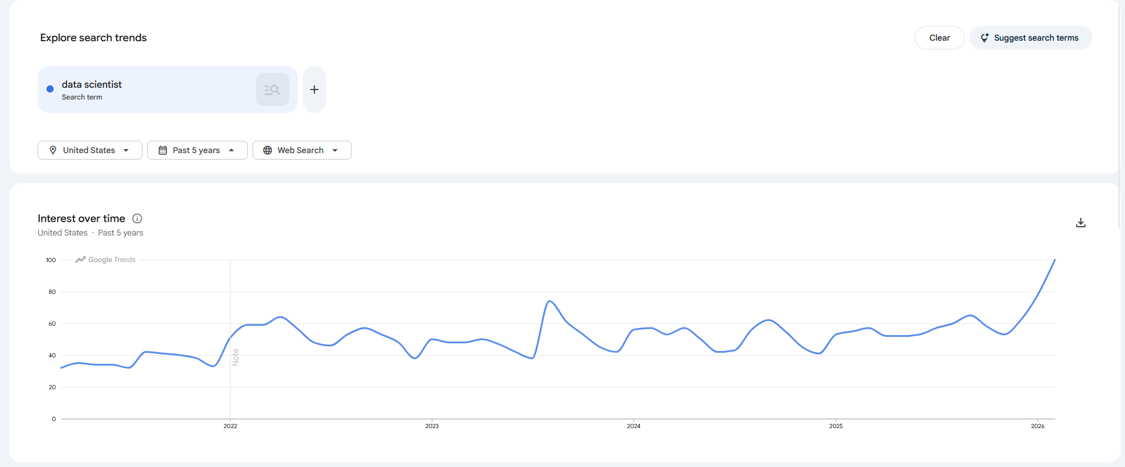Viewport: 1125px width, 467px height.
Task: Click the sparkle icon in Suggest search terms
Action: (x=984, y=38)
